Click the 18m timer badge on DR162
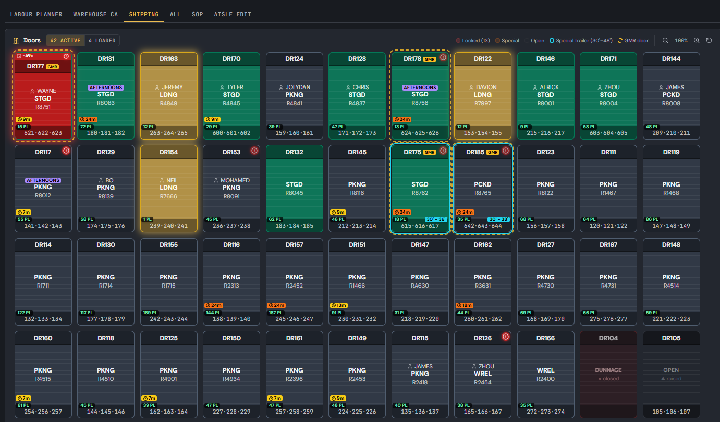The width and height of the screenshot is (720, 422). point(465,305)
